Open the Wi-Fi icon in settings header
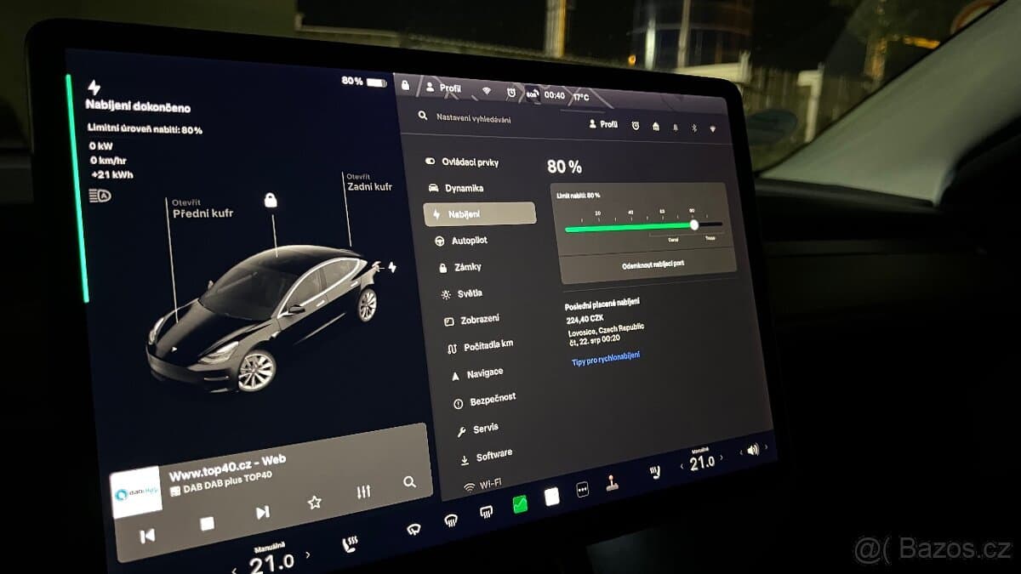The image size is (1021, 574). [712, 129]
